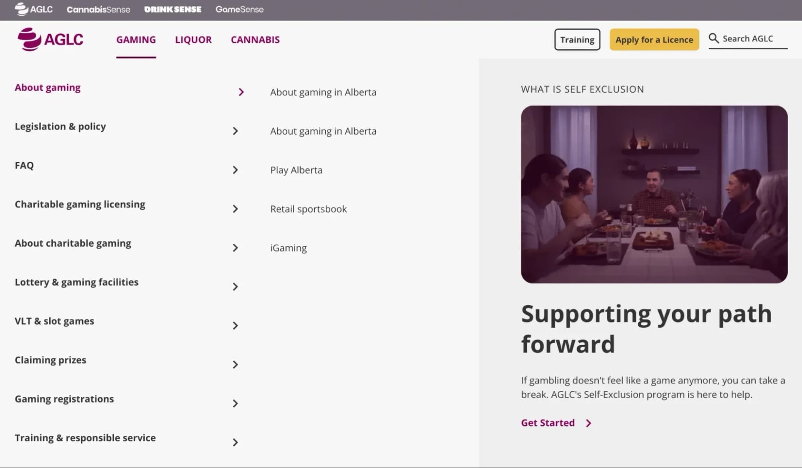Switch to the LIQUOR menu tab
Screen dimensions: 802x468
(193, 40)
